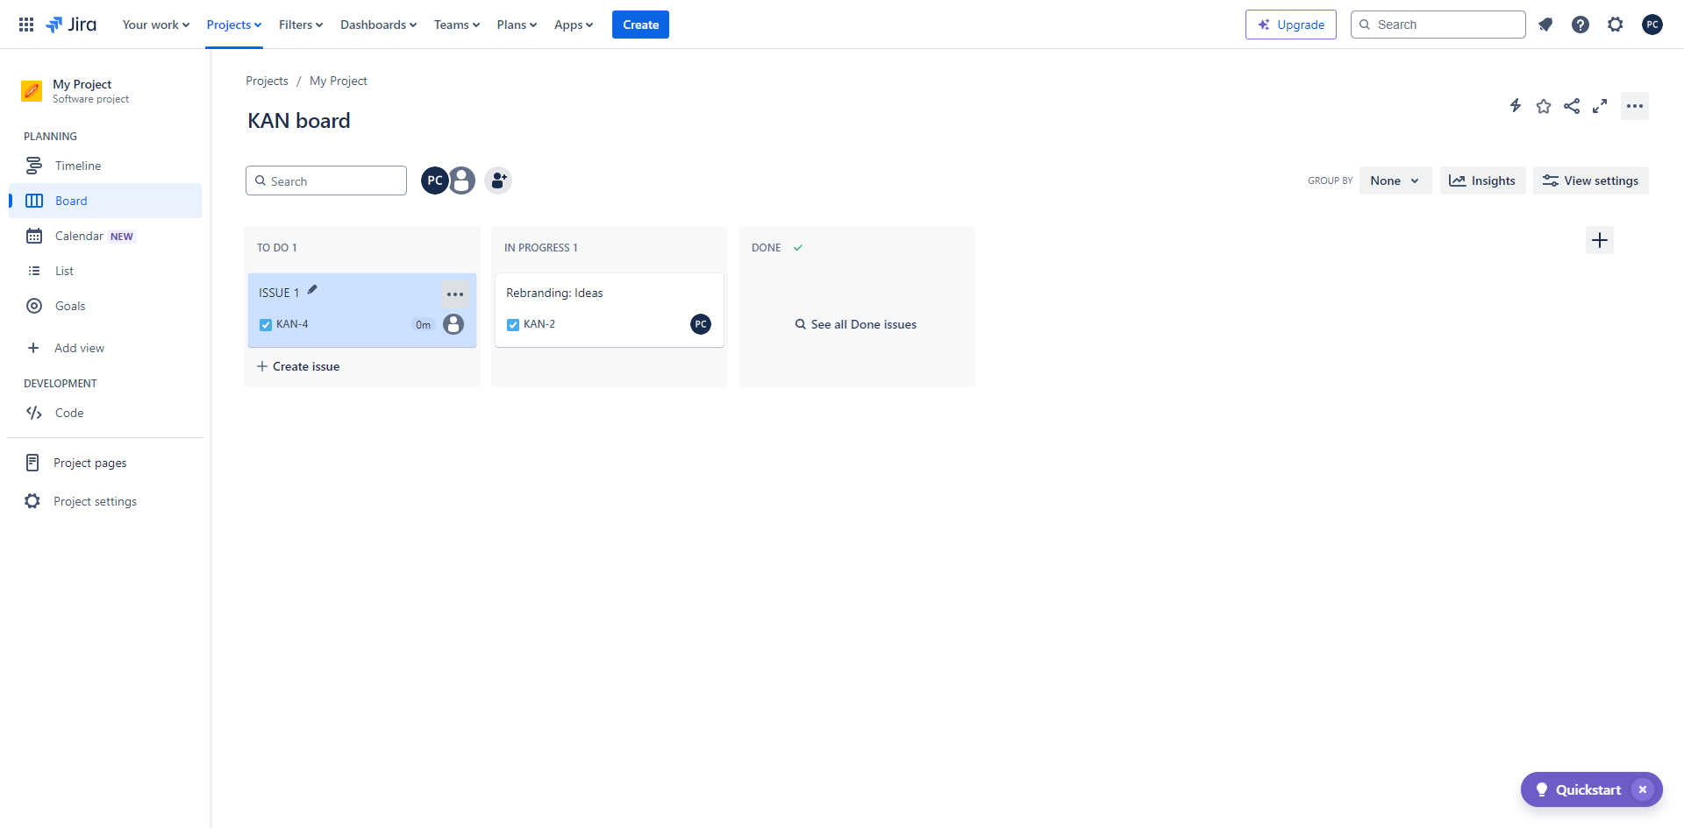The image size is (1684, 828).
Task: Expand the Plans dropdown
Action: coord(517,25)
